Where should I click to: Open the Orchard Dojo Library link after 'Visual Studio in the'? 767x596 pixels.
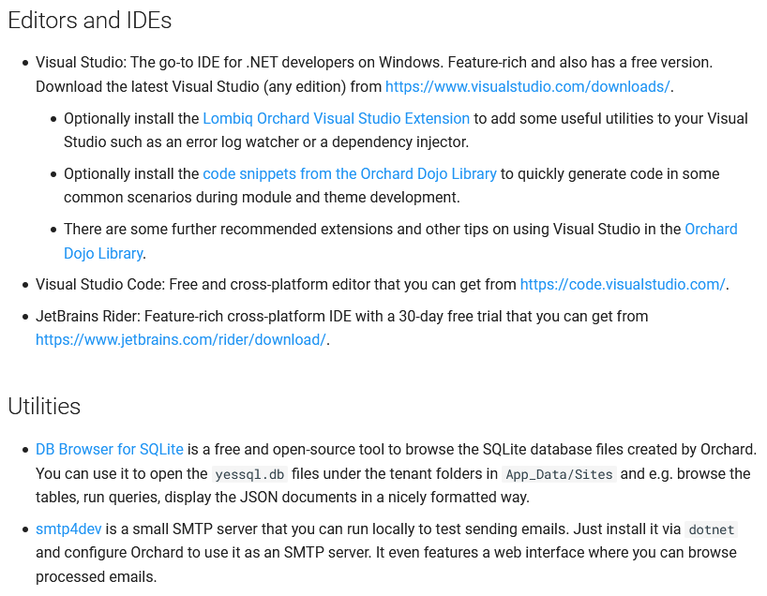(711, 229)
